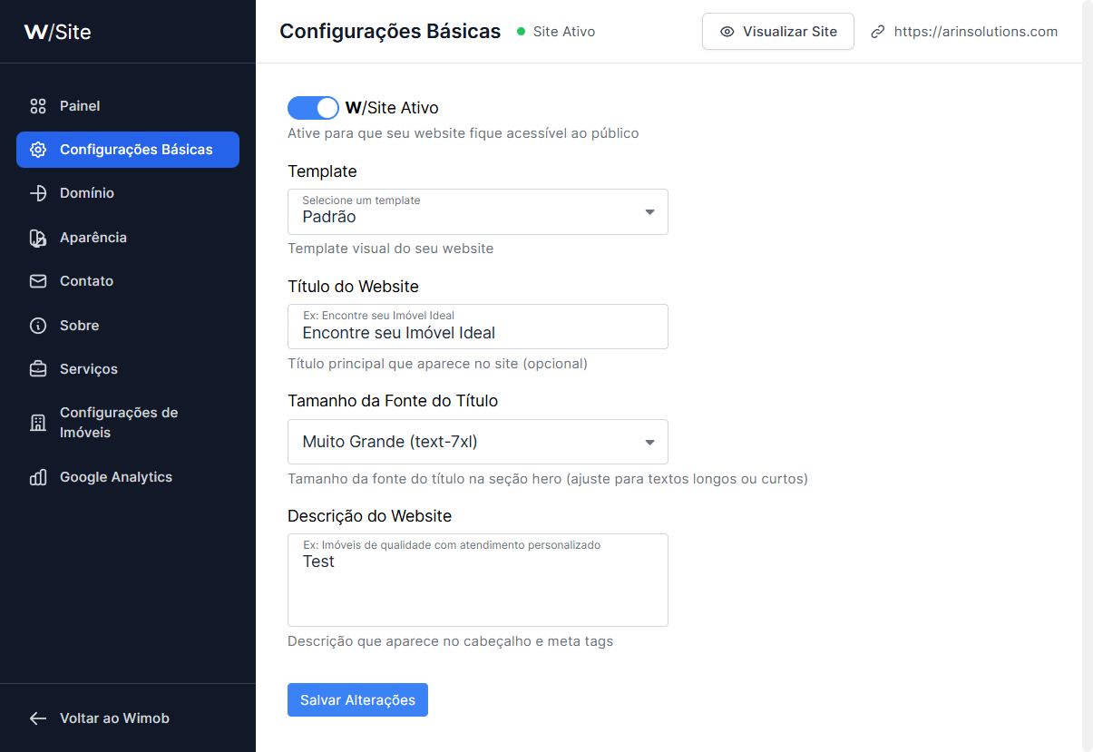Click the Domínio icon in sidebar

click(x=38, y=193)
